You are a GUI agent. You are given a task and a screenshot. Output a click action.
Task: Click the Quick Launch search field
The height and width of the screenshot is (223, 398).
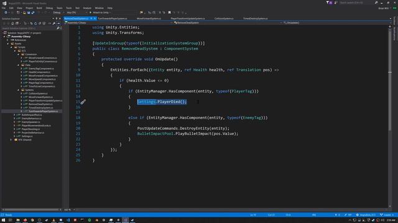pyautogui.click(x=356, y=2)
